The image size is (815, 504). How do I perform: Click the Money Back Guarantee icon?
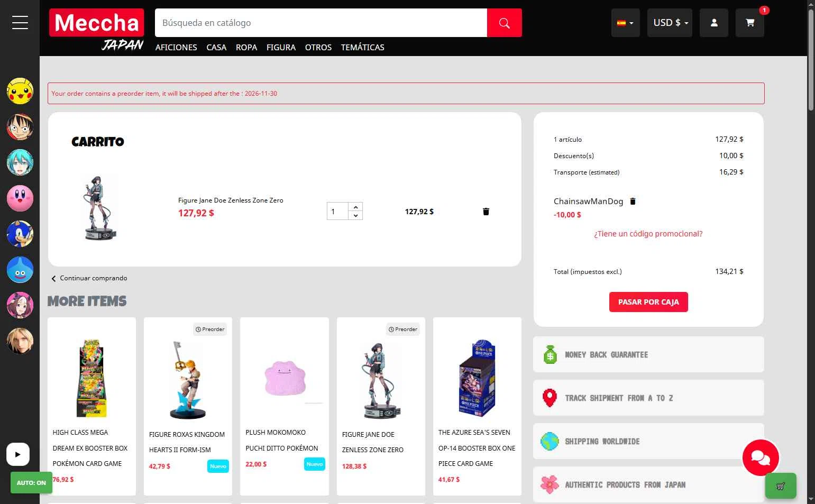(x=550, y=355)
